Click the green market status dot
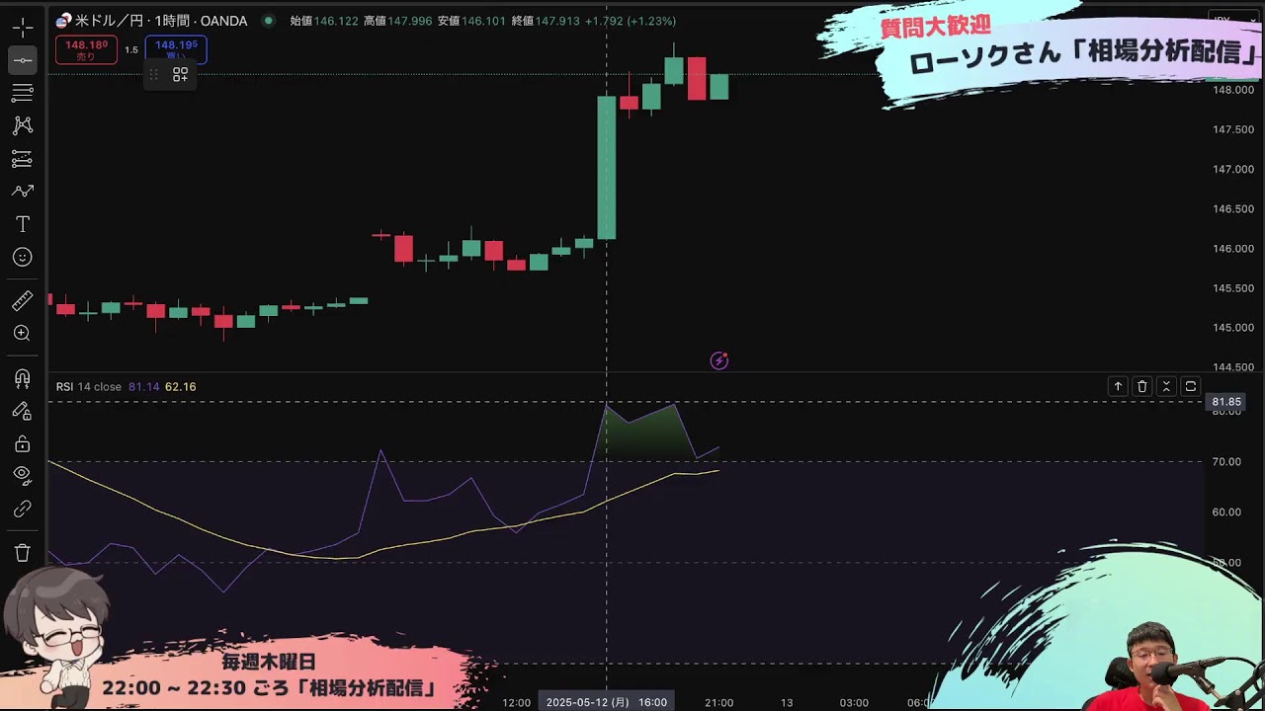This screenshot has height=711, width=1265. pyautogui.click(x=269, y=21)
